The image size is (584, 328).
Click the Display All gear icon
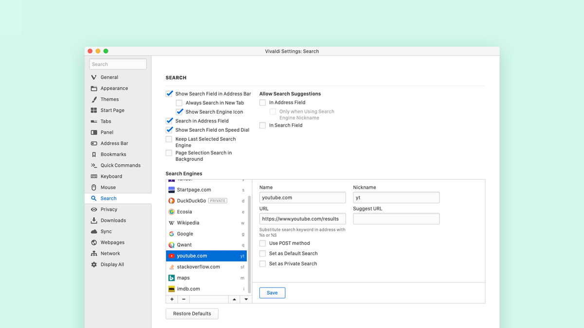coord(94,264)
